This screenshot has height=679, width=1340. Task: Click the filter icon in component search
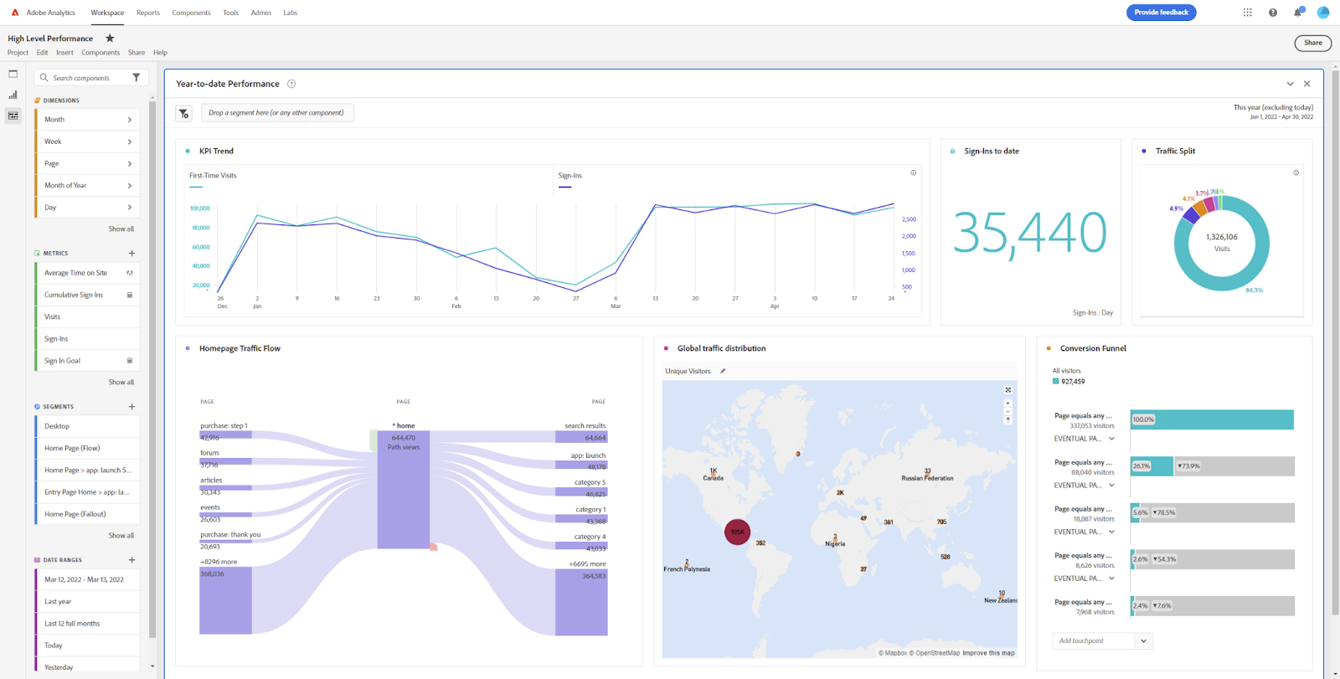tap(137, 78)
